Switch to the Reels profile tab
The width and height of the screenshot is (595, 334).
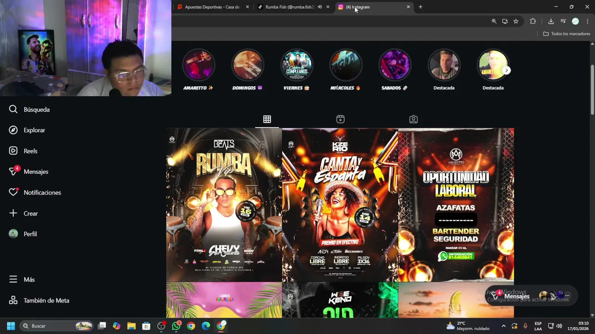pyautogui.click(x=340, y=119)
